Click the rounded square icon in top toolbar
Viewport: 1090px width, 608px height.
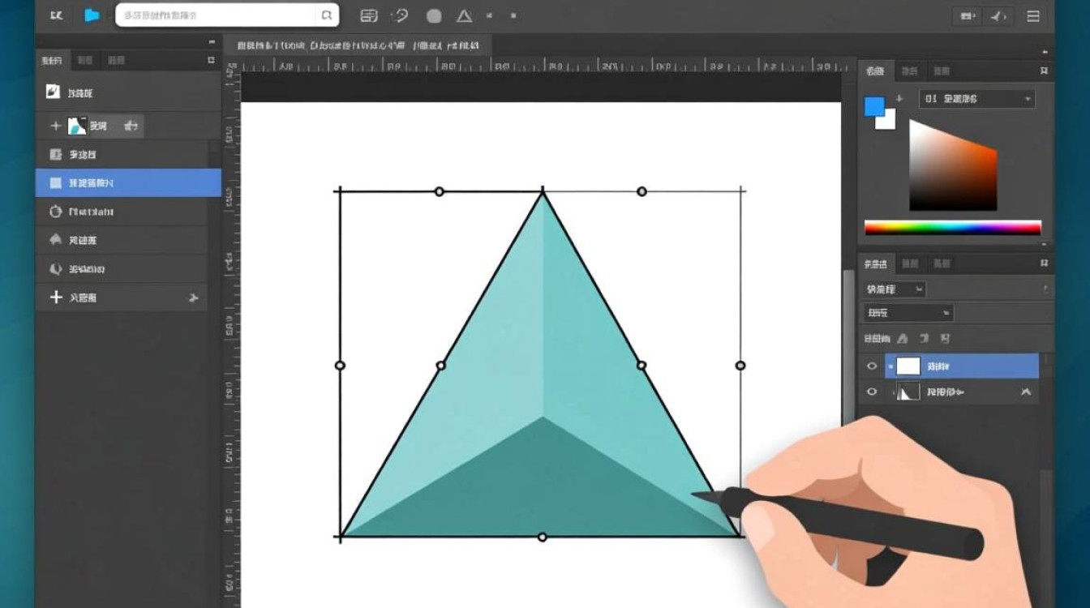click(434, 15)
